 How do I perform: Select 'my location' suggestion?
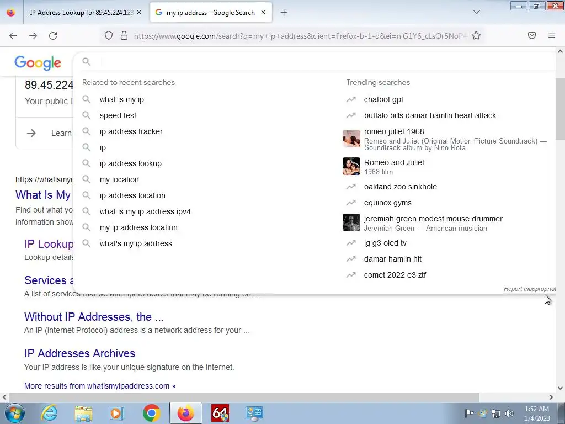pyautogui.click(x=119, y=179)
